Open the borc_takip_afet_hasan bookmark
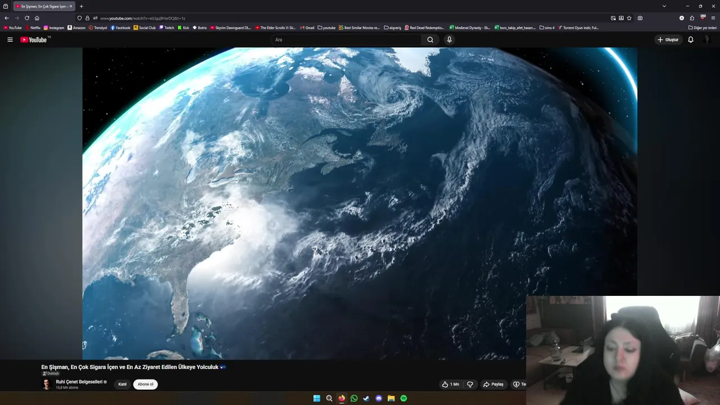The image size is (720, 405). 515,28
